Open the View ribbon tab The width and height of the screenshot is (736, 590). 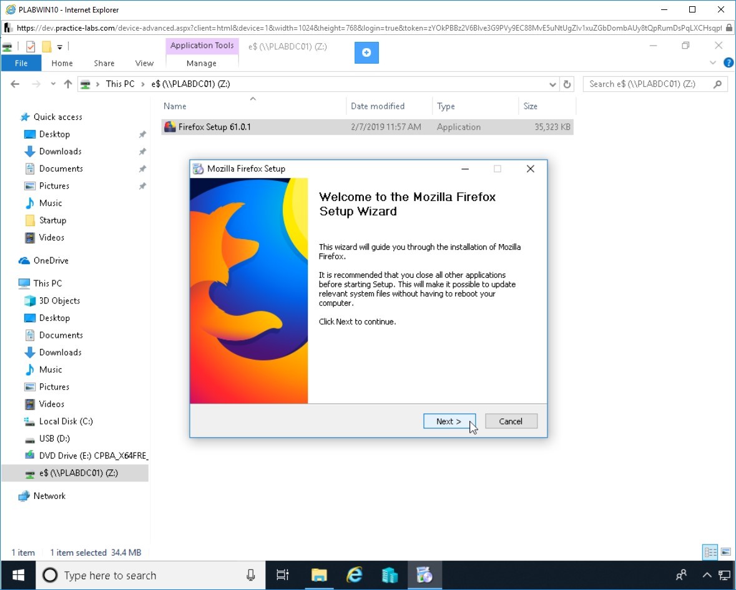pyautogui.click(x=144, y=63)
